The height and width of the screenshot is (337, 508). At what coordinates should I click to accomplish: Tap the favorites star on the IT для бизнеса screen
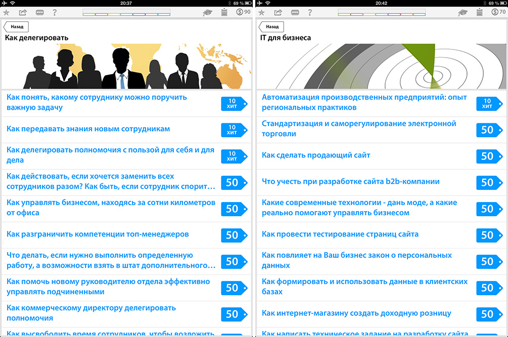261,13
